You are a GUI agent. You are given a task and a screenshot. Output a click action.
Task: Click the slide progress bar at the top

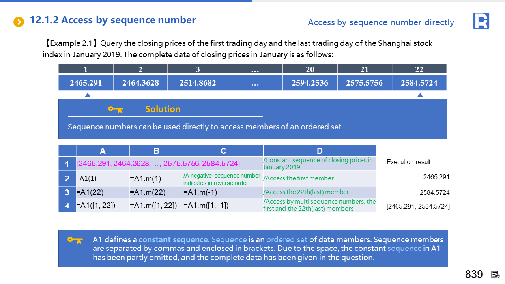[x=126, y=1]
